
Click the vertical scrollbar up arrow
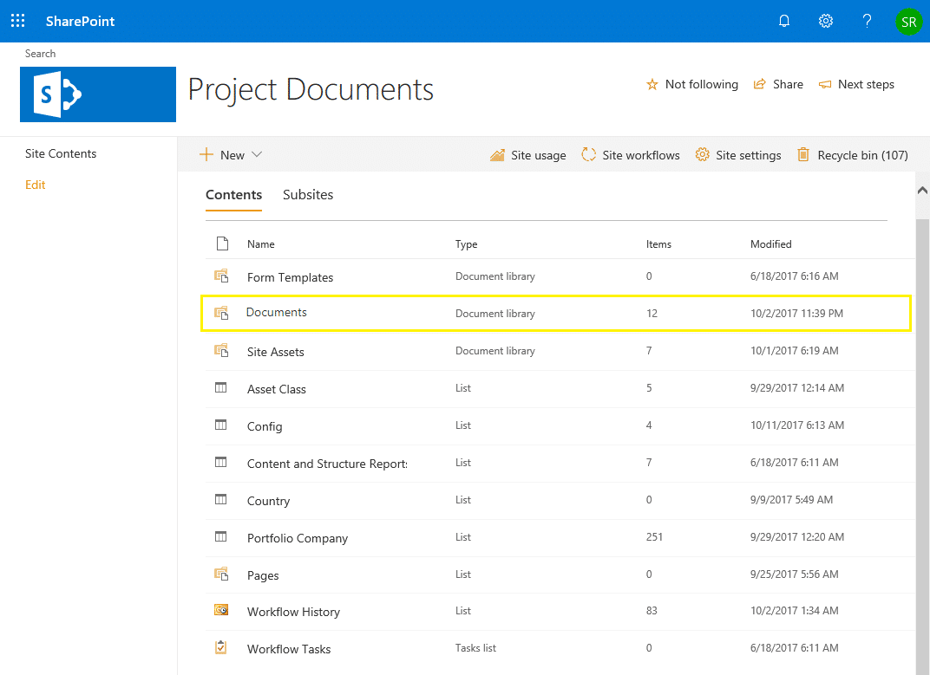922,190
